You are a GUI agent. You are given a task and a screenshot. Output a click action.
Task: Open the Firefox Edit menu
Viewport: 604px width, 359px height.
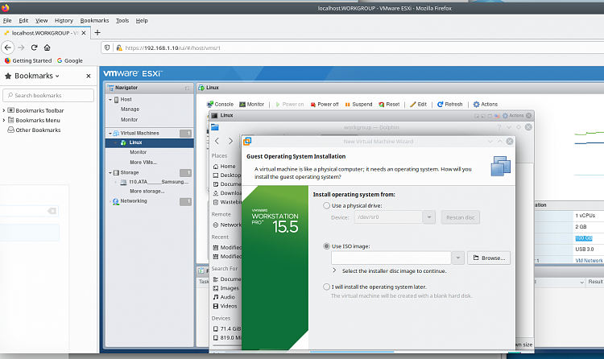click(x=23, y=20)
